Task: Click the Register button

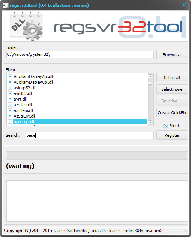Action: pos(172,135)
